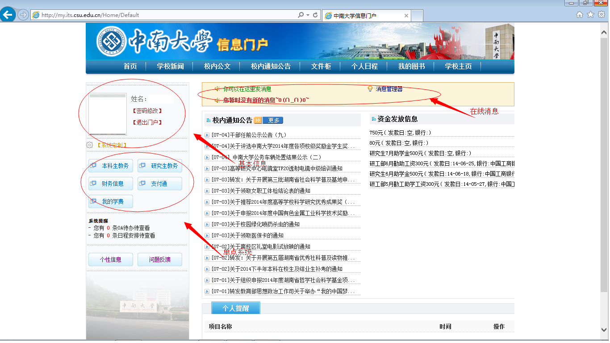Click the 更多 button for notices
Image resolution: width=610 pixels, height=343 pixels.
[x=273, y=120]
